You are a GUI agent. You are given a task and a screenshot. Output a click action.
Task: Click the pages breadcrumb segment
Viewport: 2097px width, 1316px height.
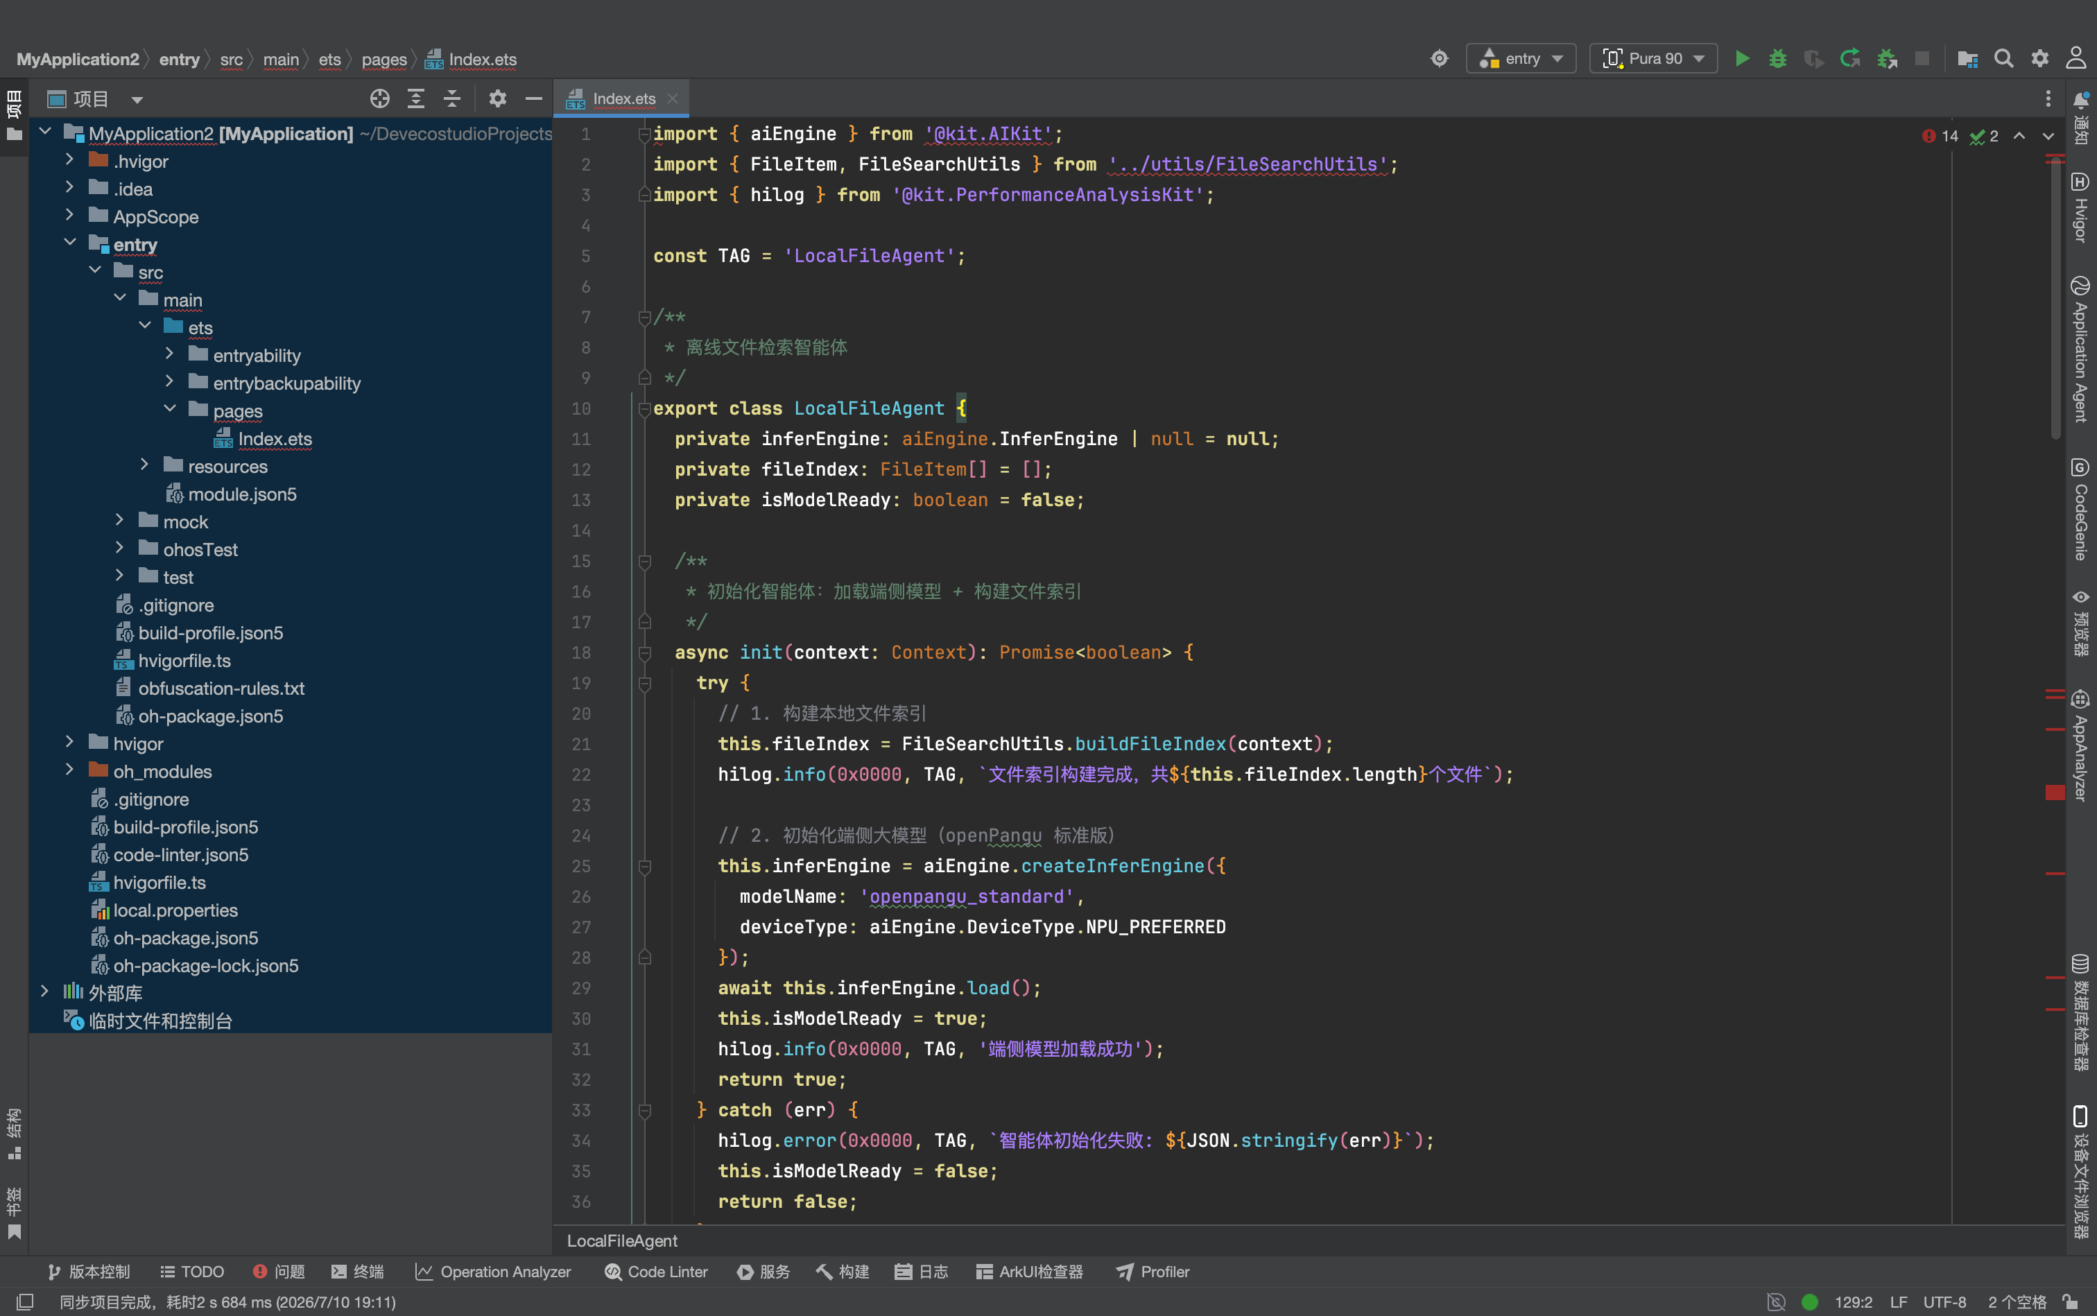pyautogui.click(x=384, y=59)
